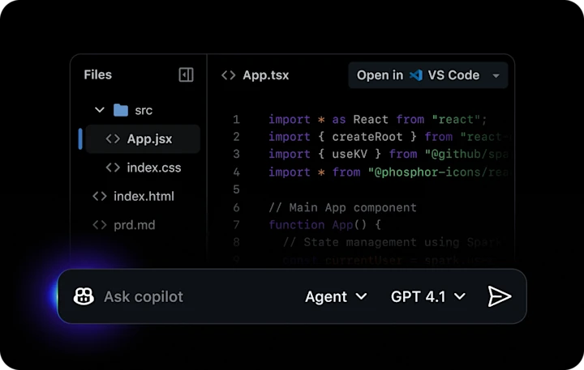
Task: Click useKV import on line 3
Action: pos(350,154)
